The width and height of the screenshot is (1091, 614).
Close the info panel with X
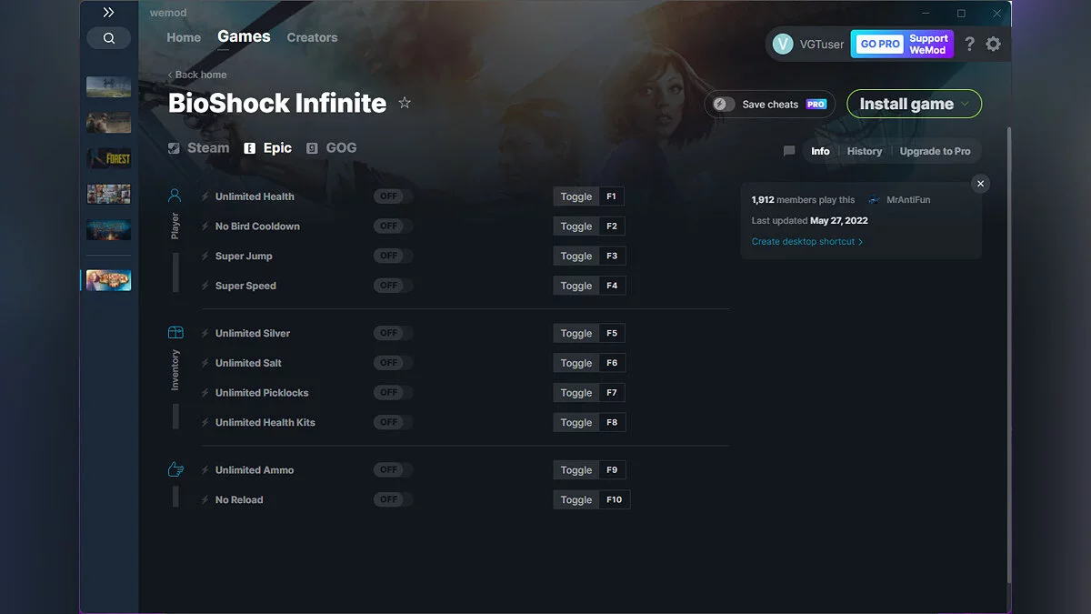pos(980,184)
